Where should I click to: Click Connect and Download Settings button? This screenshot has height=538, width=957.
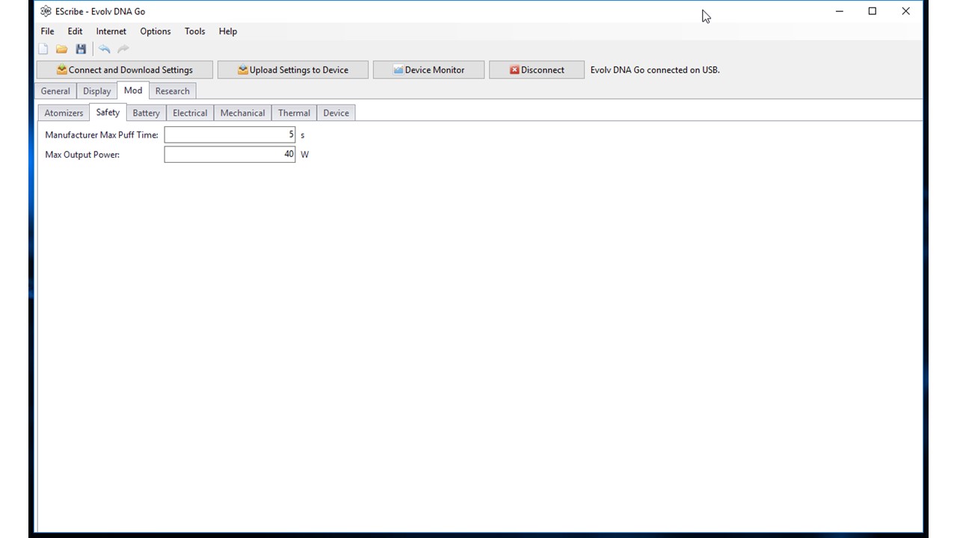(x=125, y=70)
